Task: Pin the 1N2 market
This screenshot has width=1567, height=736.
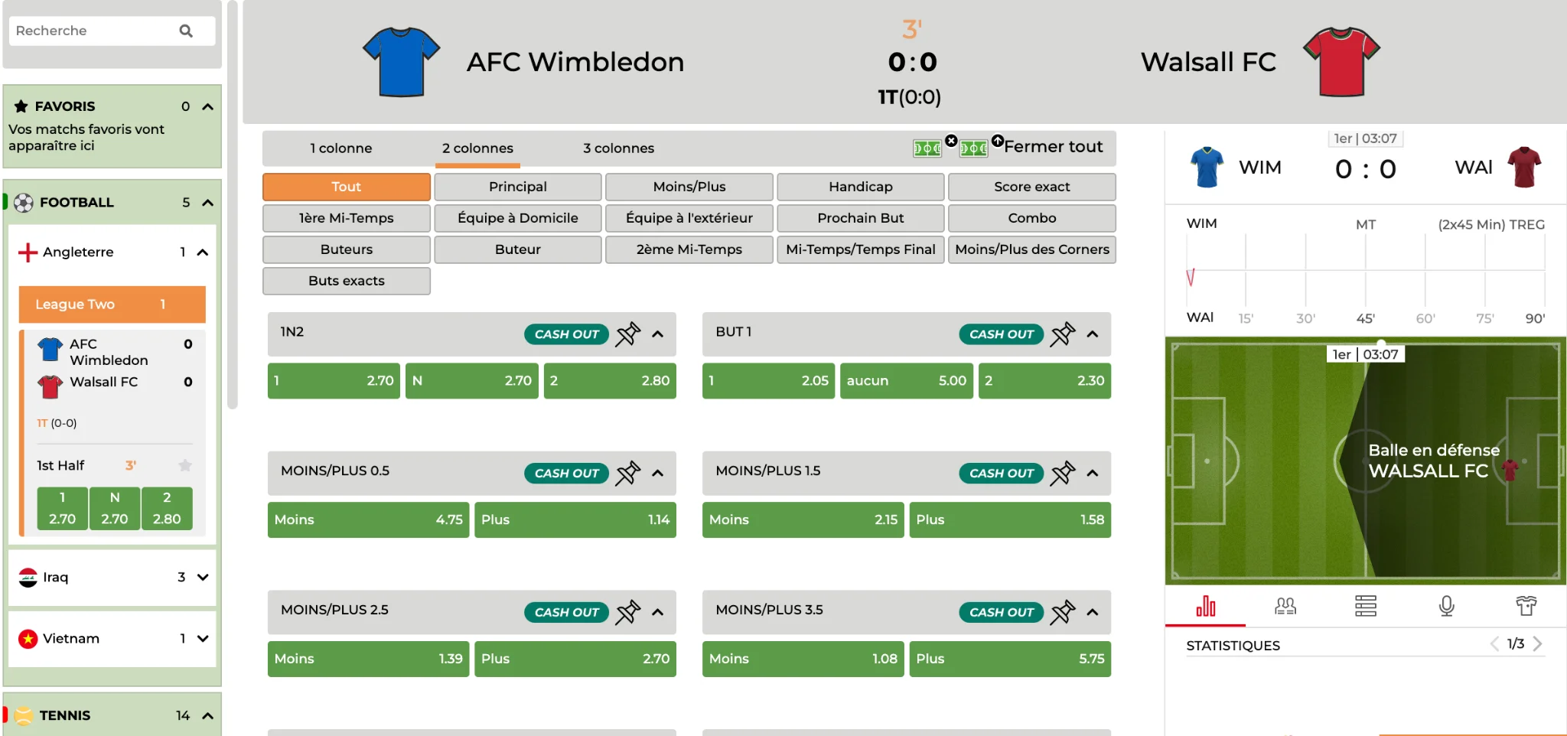Action: coord(628,334)
